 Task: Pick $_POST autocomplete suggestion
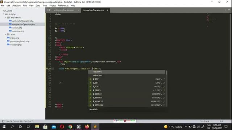(x=127, y=87)
